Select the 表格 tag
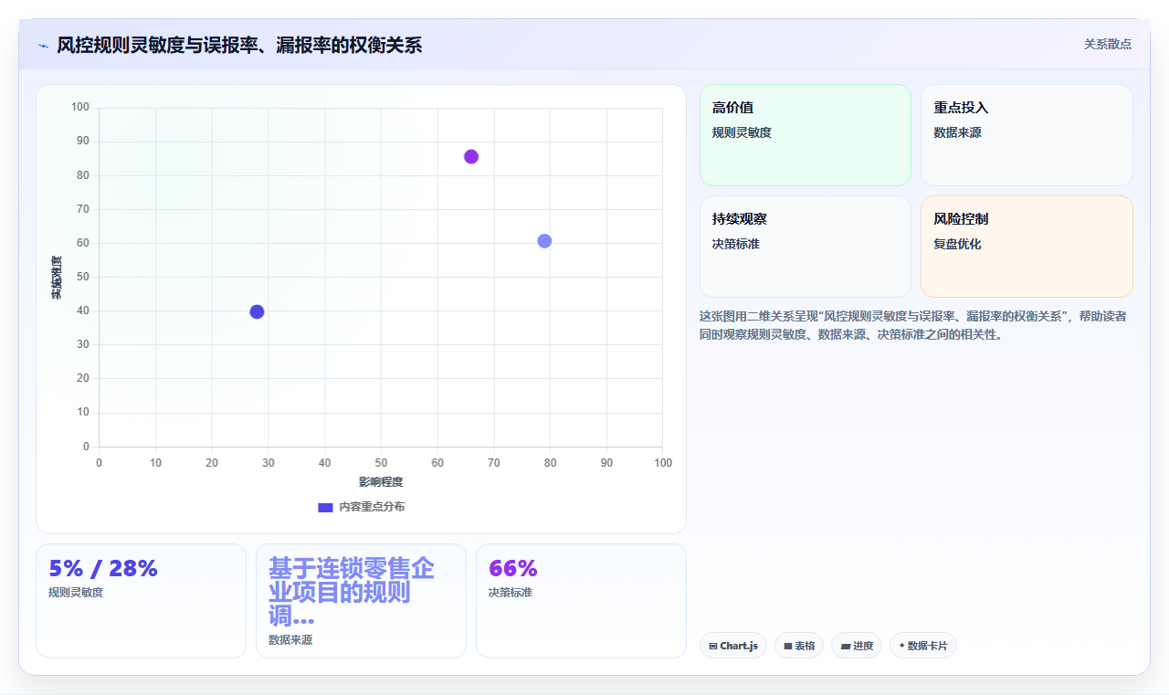Screen dimensions: 1169x695 click(x=799, y=646)
